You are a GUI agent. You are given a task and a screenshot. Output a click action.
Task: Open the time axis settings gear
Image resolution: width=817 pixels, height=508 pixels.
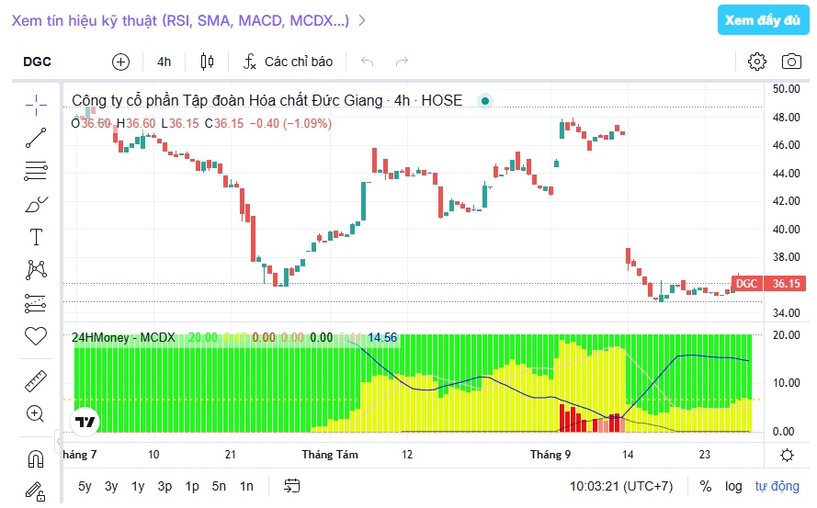(x=787, y=455)
